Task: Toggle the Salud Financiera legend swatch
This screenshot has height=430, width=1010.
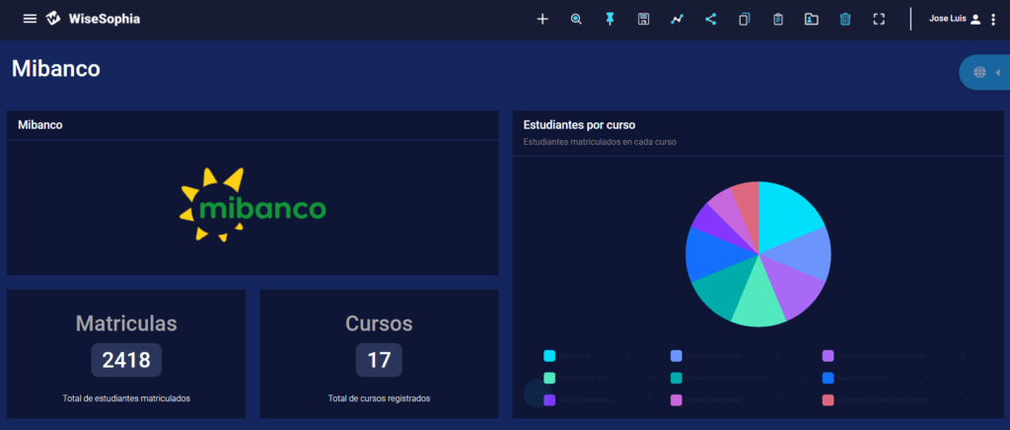Action: (829, 378)
